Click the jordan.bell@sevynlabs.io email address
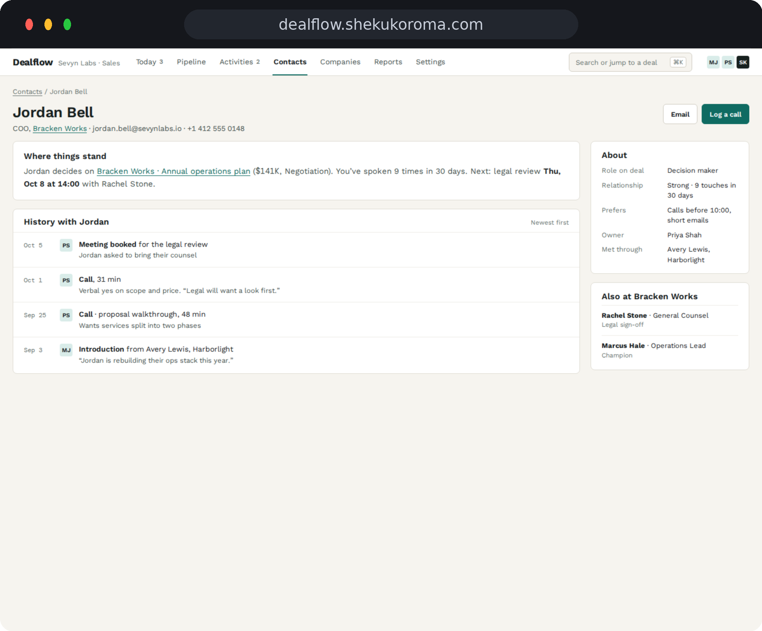This screenshot has width=762, height=631. click(x=137, y=129)
